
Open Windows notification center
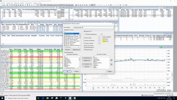(x=174, y=98)
